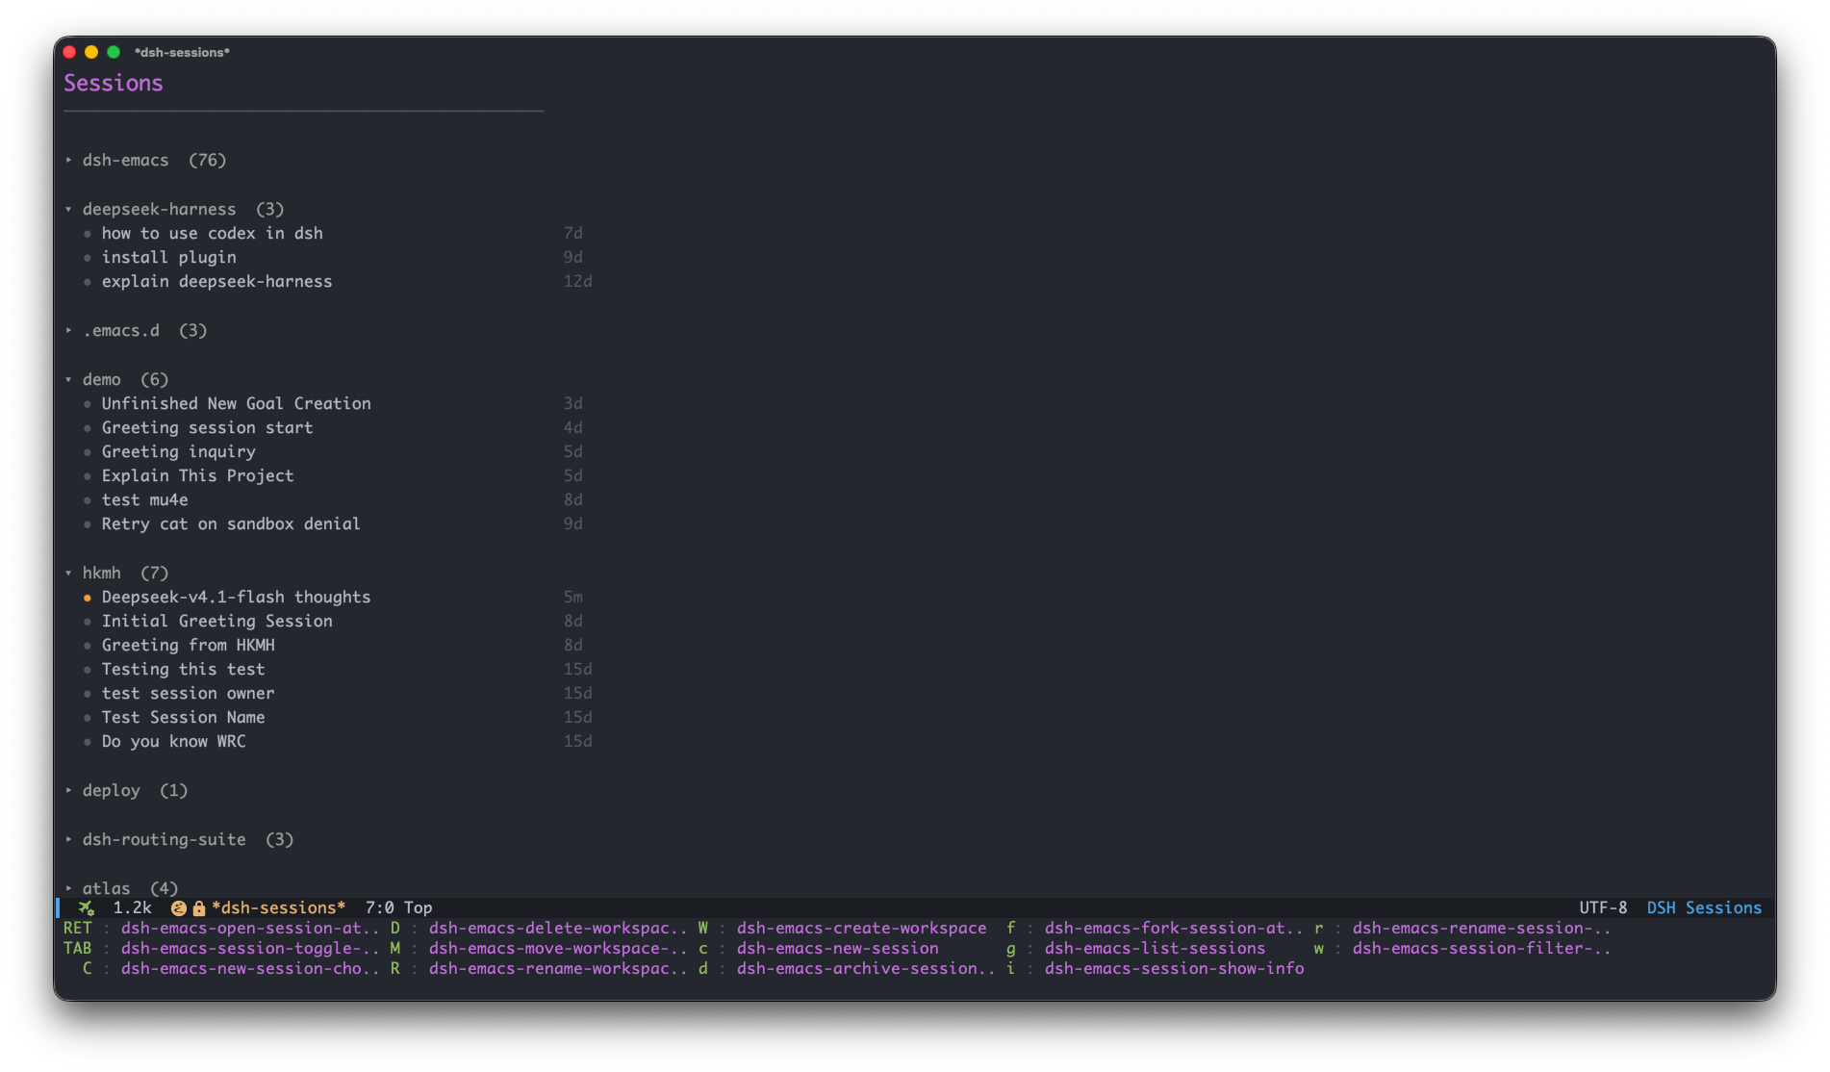
Task: Collapse the hkmh (7) workspace
Action: 69,573
